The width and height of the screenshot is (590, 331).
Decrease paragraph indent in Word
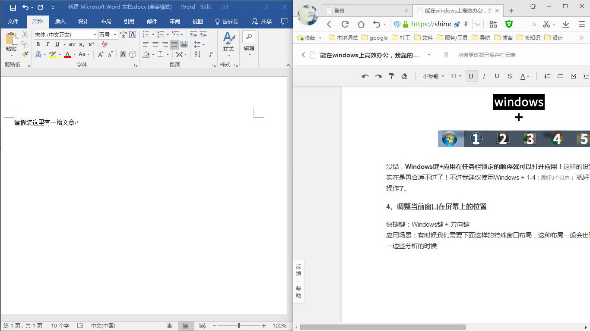pyautogui.click(x=193, y=34)
